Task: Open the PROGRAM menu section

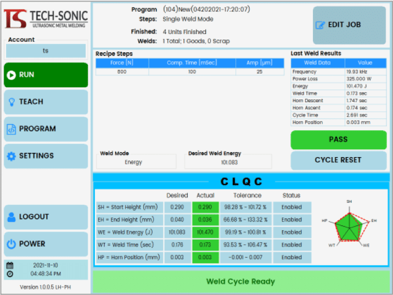Action: pos(46,129)
